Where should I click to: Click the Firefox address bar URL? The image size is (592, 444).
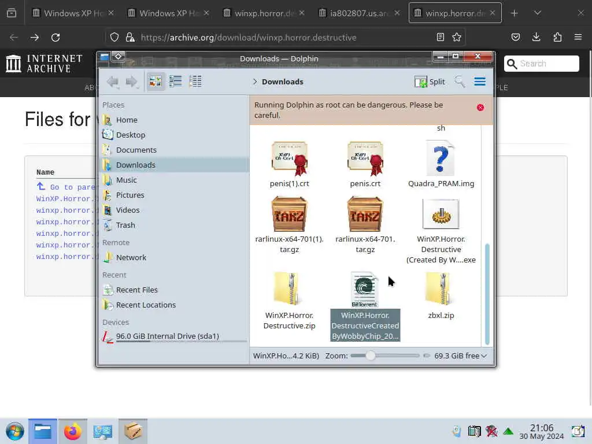pos(249,38)
